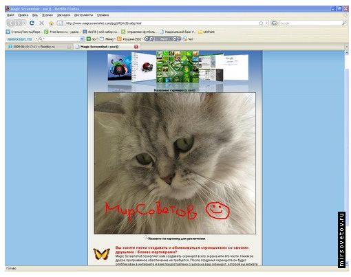
Task: Open the LifePoint bookmarks folder
Action: (206, 32)
